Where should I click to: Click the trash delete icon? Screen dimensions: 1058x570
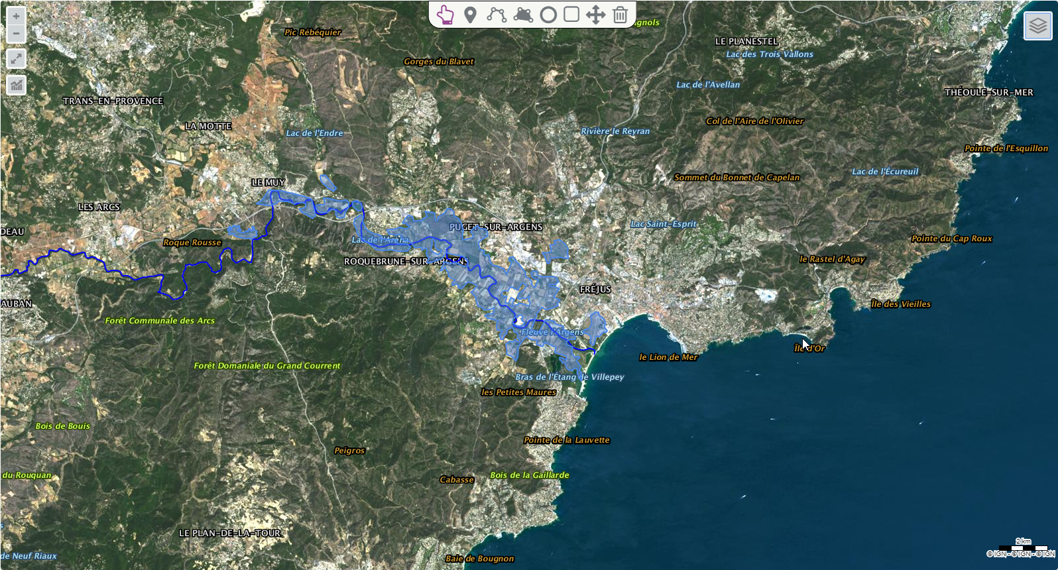point(620,15)
